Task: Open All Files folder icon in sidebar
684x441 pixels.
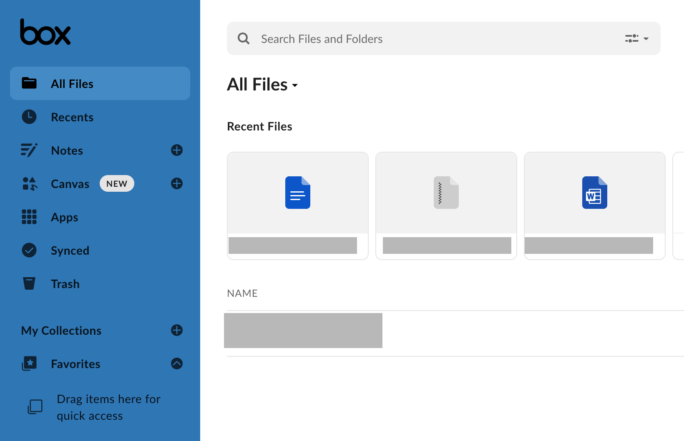Action: click(29, 83)
